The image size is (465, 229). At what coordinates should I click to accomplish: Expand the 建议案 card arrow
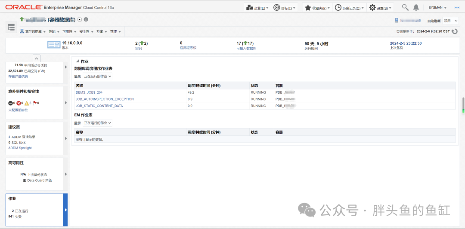[66, 138]
